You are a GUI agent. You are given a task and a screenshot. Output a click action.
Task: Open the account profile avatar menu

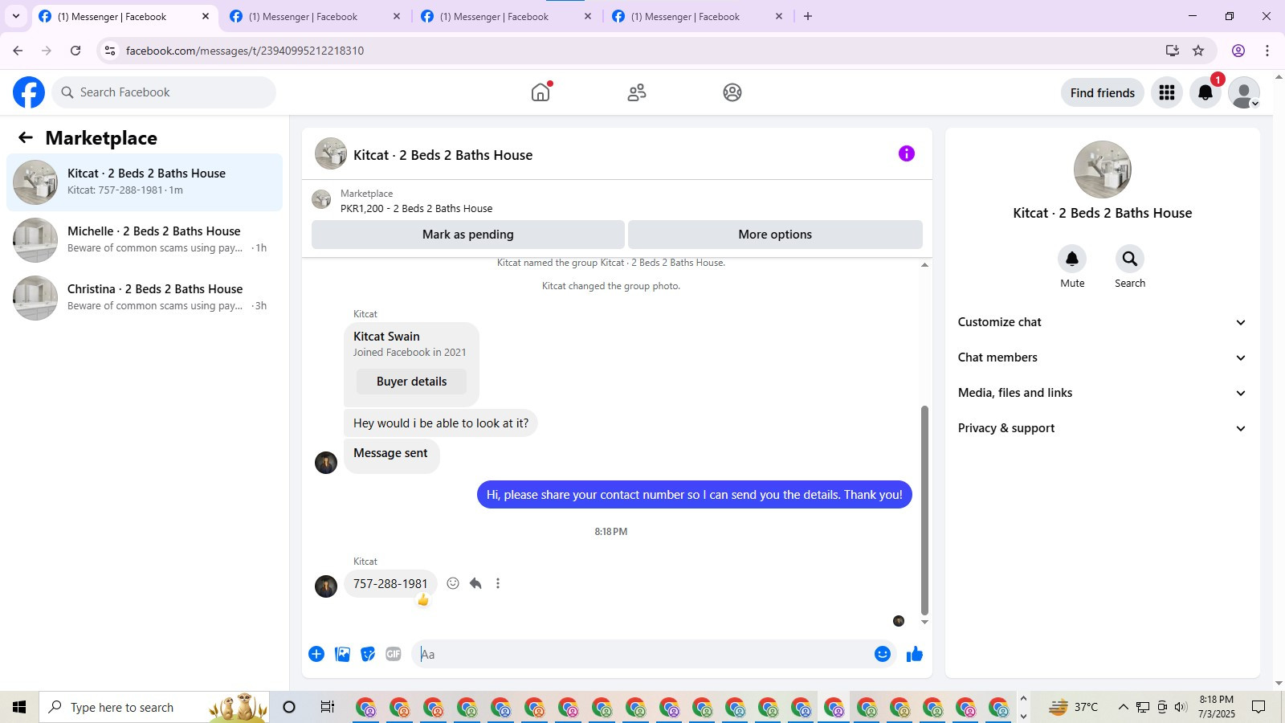click(1244, 92)
